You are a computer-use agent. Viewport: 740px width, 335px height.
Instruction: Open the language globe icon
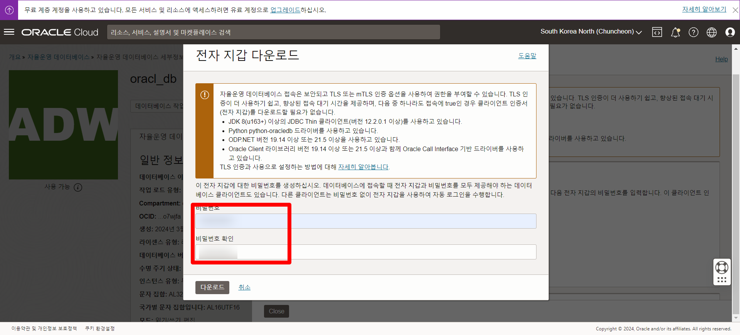point(711,32)
